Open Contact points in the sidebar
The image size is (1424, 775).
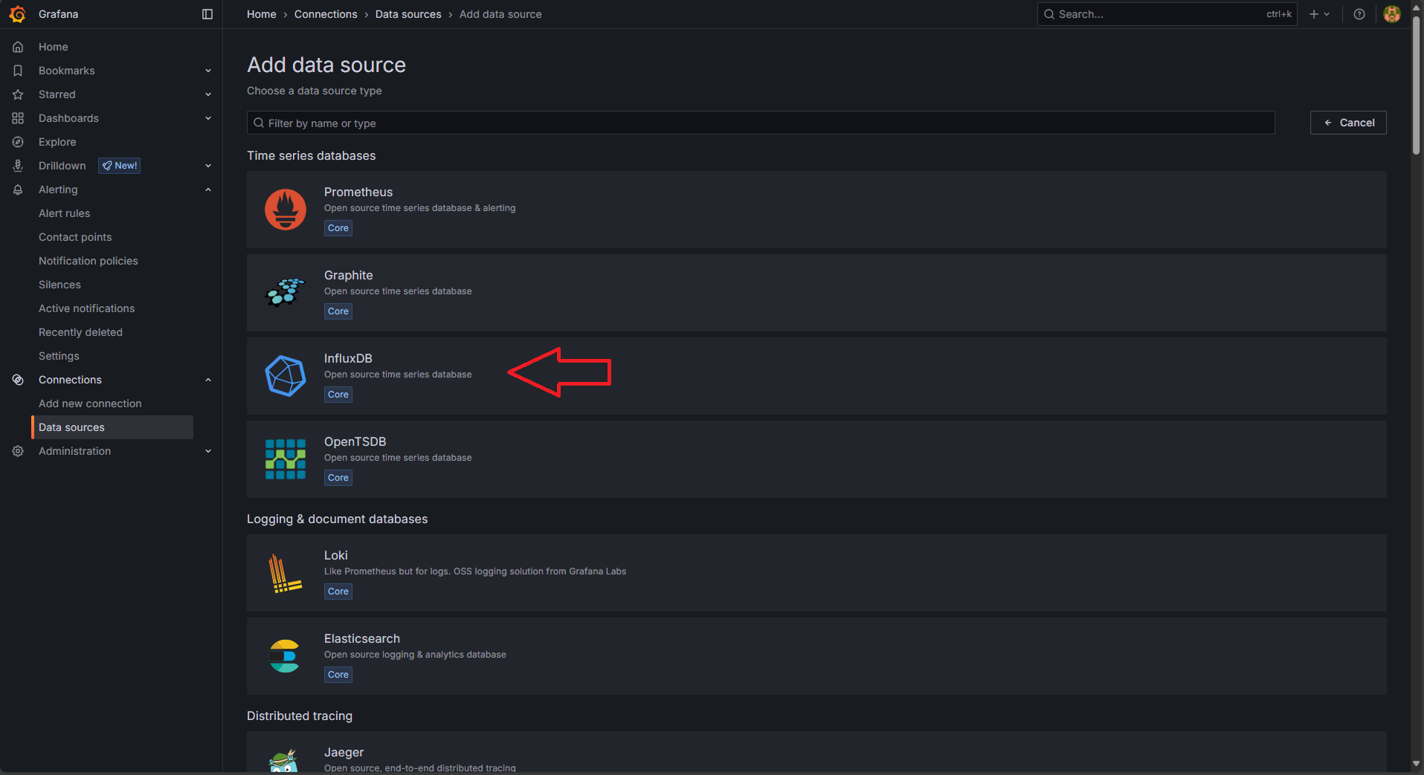pos(75,237)
